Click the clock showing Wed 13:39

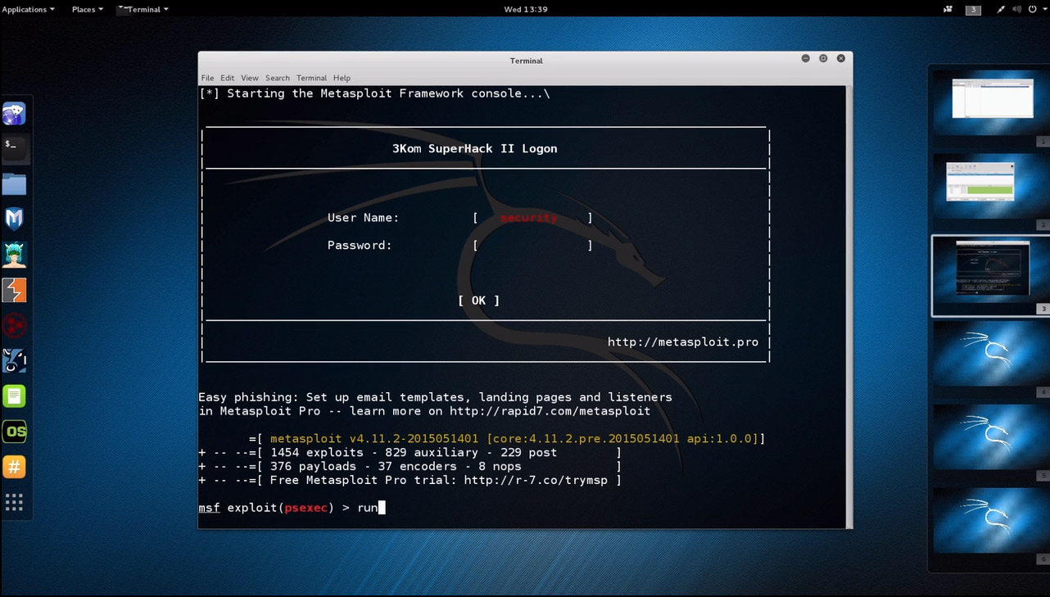pyautogui.click(x=525, y=9)
